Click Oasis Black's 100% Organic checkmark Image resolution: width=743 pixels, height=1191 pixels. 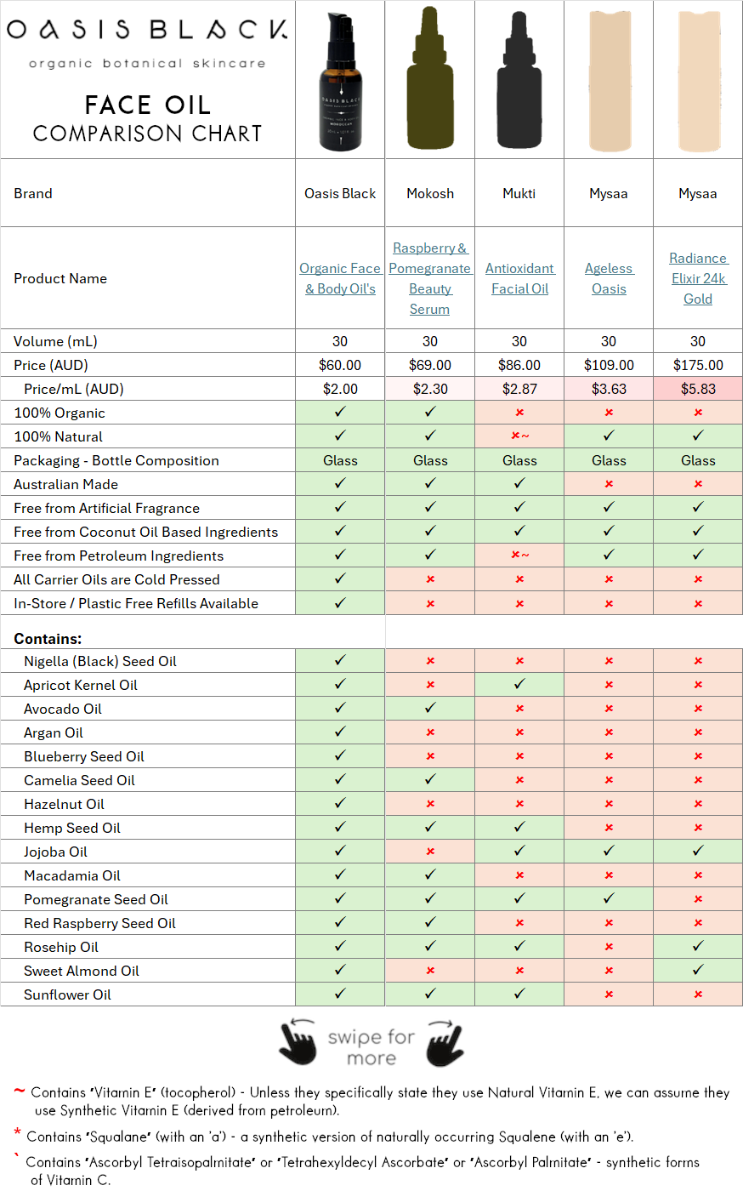[x=340, y=413]
